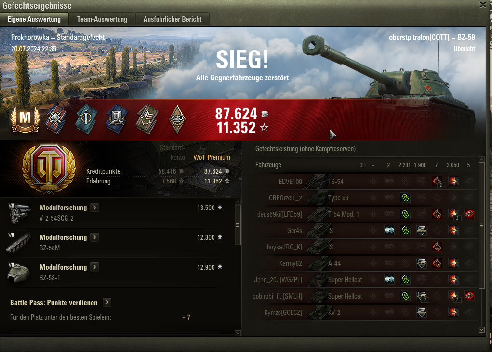Screen dimensions: 492x352
Task: Click the down arrow of research list scrollbar
Action: (x=238, y=333)
